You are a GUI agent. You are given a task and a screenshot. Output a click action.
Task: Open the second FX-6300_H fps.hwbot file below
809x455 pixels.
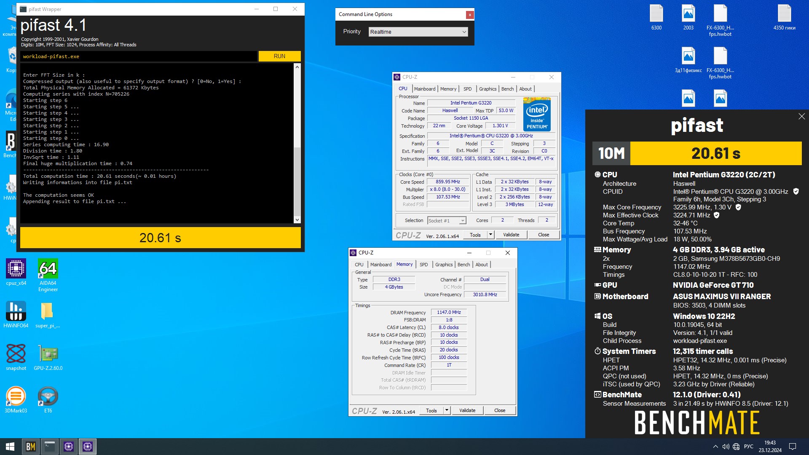(721, 63)
